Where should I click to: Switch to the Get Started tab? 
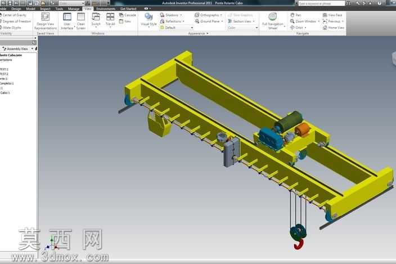[x=128, y=9]
